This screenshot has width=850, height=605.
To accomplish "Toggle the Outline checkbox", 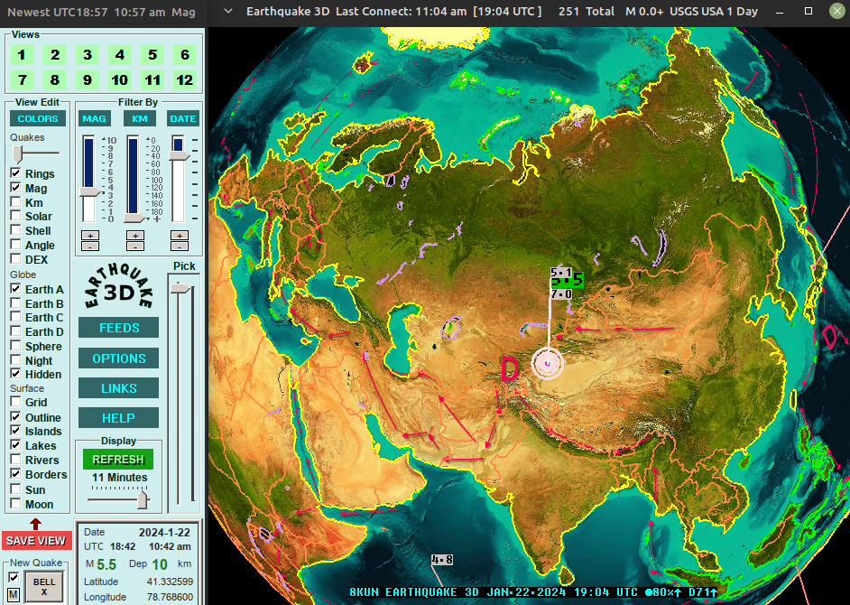I will (x=15, y=416).
